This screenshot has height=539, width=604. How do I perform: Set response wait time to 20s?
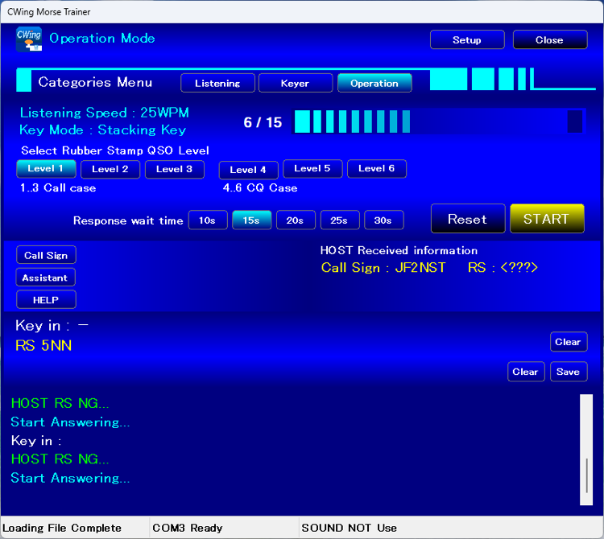(296, 220)
